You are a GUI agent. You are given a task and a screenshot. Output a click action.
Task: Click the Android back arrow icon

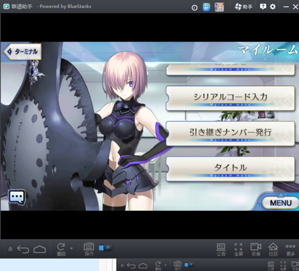pyautogui.click(x=23, y=249)
